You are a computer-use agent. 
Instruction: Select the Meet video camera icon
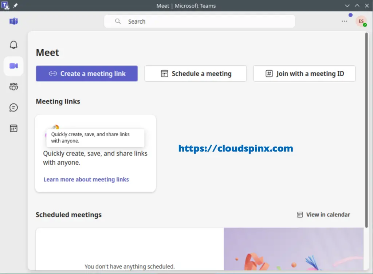13,66
